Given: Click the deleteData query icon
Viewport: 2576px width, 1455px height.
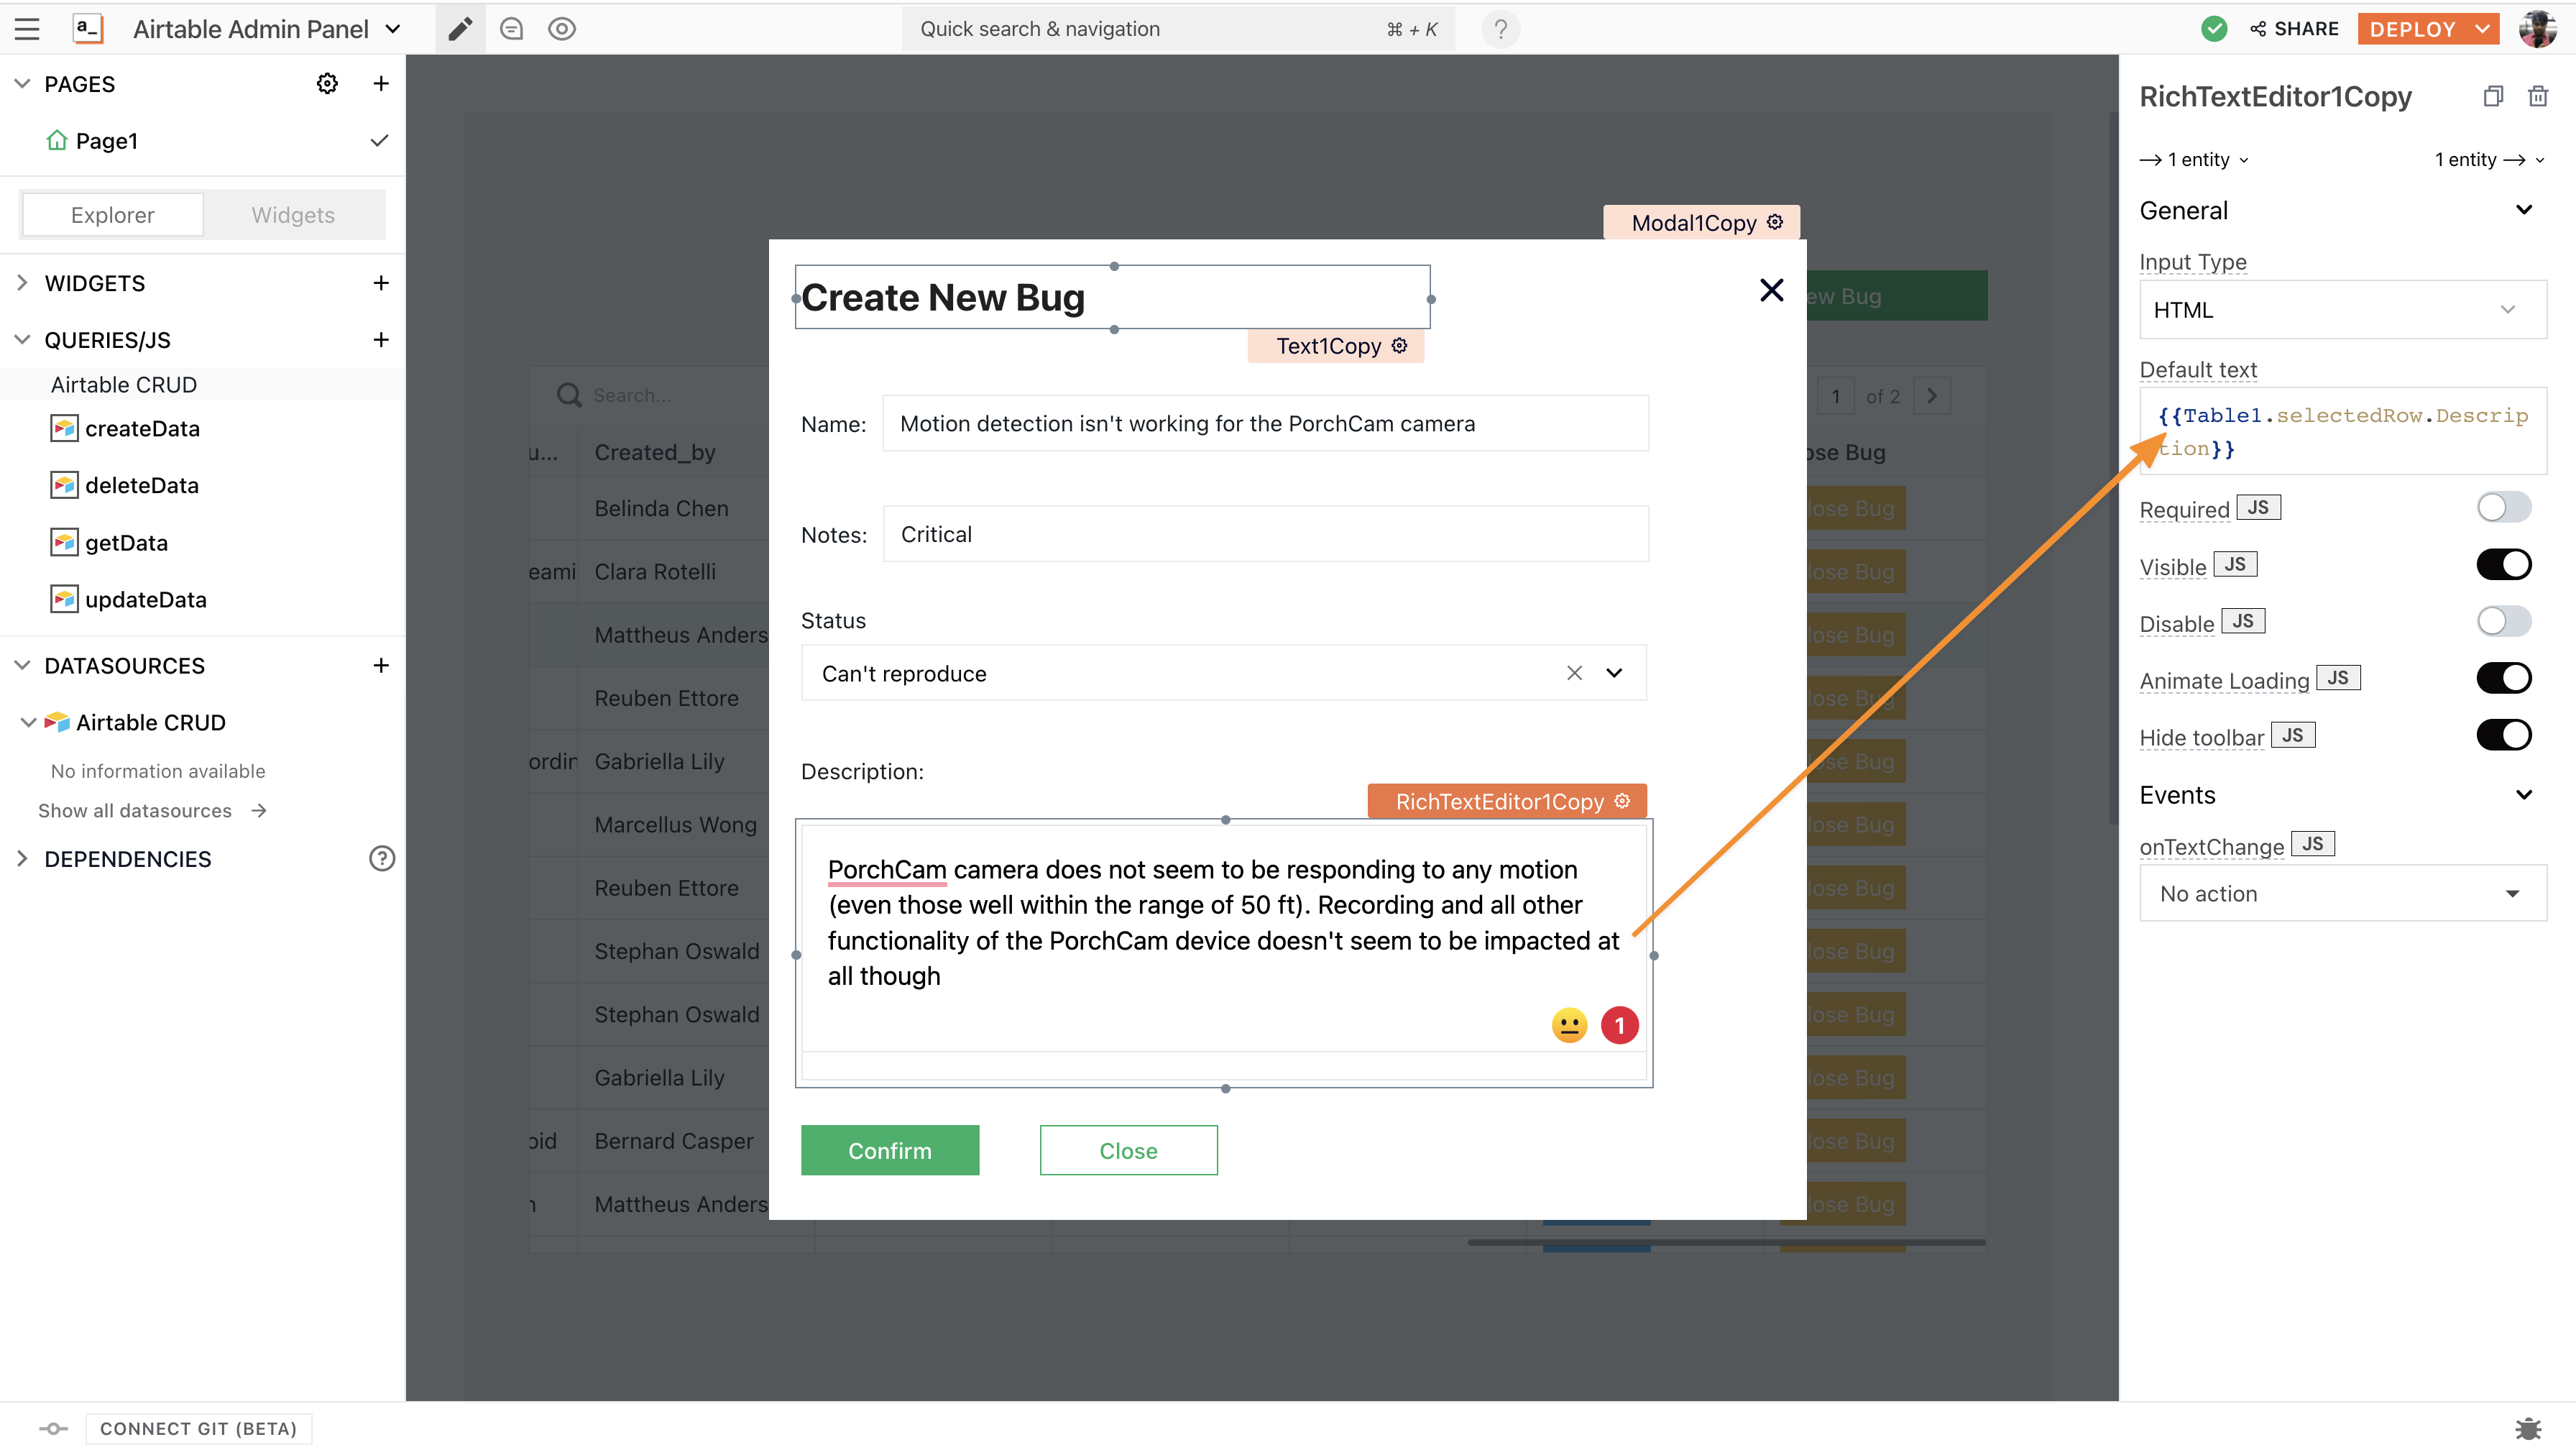Looking at the screenshot, I should [x=64, y=485].
